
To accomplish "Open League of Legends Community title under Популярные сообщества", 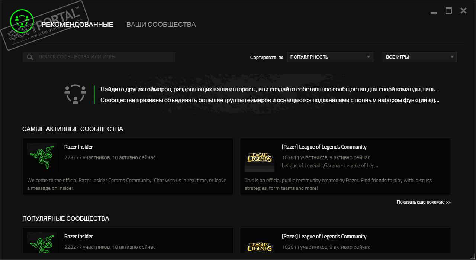I will (324, 237).
